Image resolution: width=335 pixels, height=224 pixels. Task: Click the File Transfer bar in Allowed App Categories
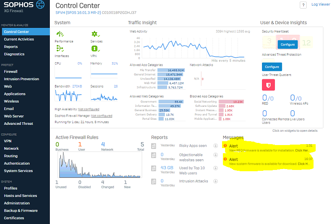point(171,70)
